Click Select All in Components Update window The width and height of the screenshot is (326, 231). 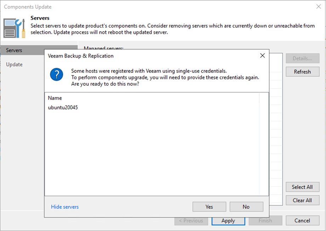303,187
